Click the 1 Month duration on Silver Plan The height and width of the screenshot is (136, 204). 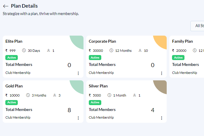coord(120,95)
